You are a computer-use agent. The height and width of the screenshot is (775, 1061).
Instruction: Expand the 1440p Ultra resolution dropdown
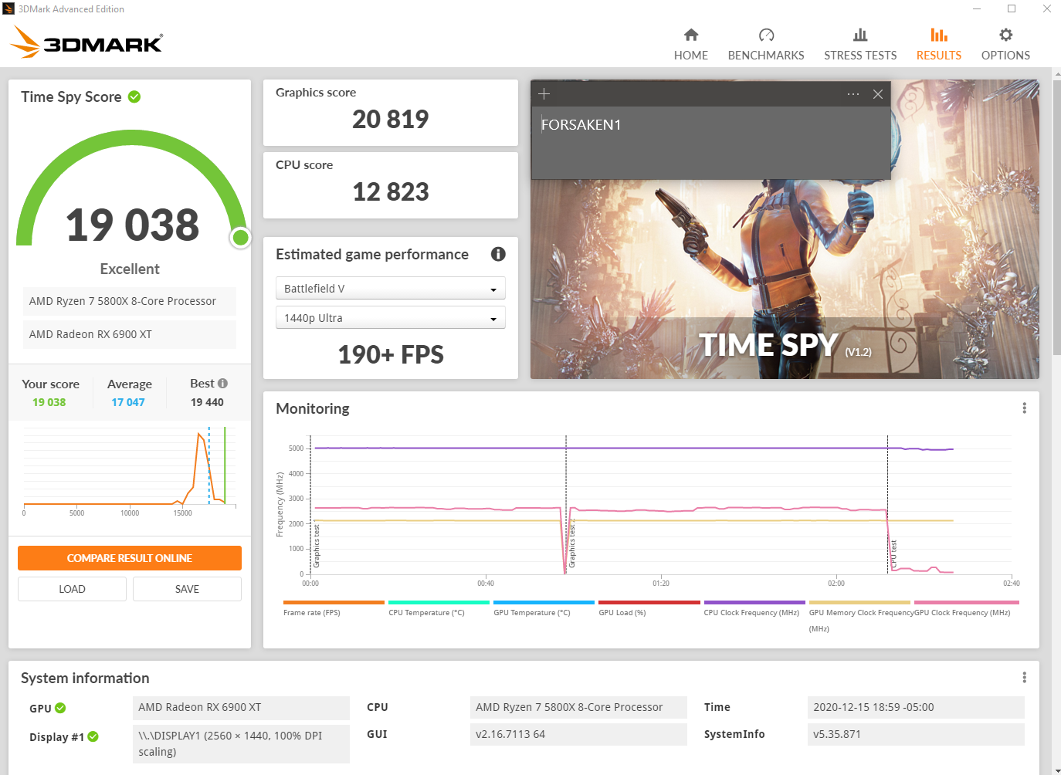pyautogui.click(x=390, y=318)
